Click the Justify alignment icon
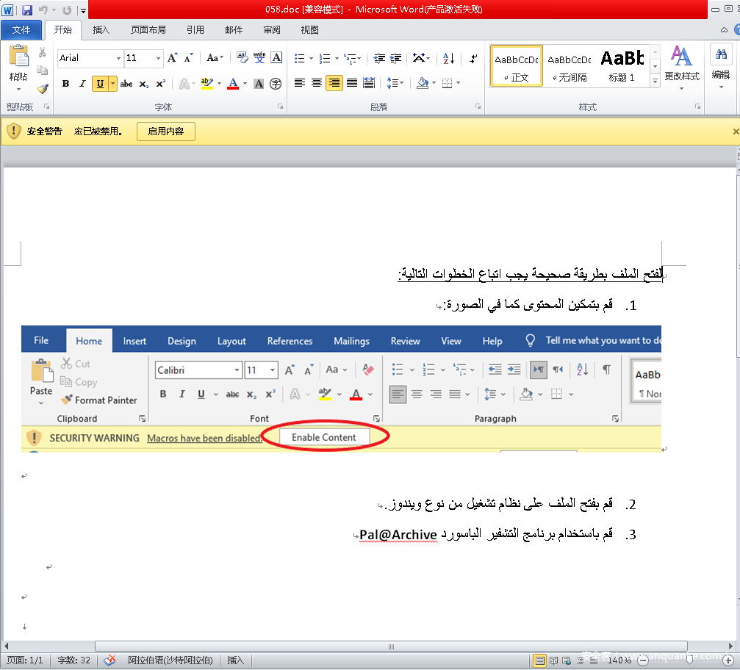Screen dimensions: 740x670 pos(352,83)
